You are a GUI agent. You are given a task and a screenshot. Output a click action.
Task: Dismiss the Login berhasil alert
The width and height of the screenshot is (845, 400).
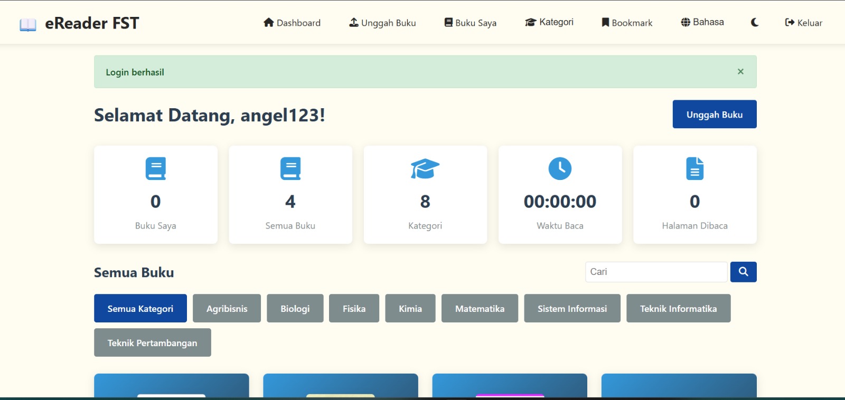pyautogui.click(x=740, y=72)
